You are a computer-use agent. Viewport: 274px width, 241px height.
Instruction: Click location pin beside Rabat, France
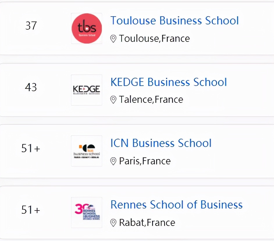tap(113, 223)
